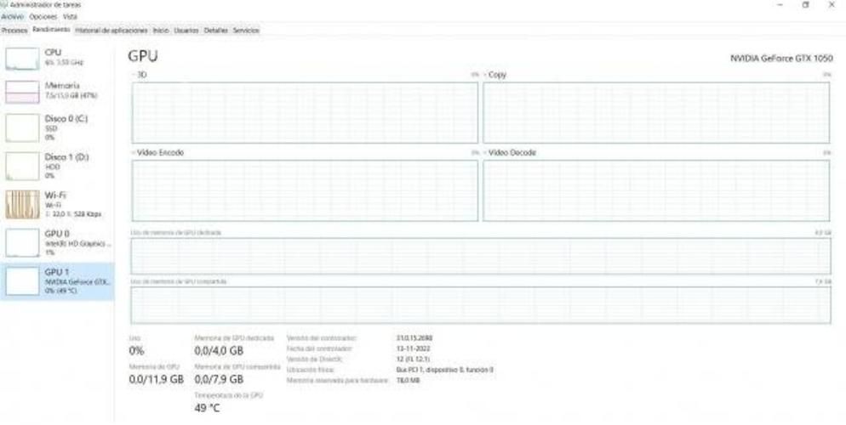
Task: Click the dedicated GPU memory usage graph
Action: point(481,257)
